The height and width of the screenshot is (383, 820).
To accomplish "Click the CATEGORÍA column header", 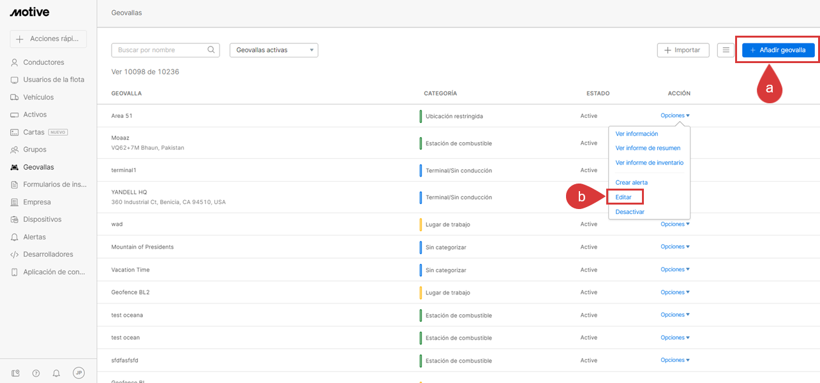I will pos(440,94).
